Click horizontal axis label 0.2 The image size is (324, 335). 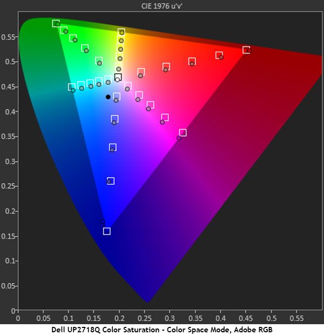pyautogui.click(x=119, y=318)
